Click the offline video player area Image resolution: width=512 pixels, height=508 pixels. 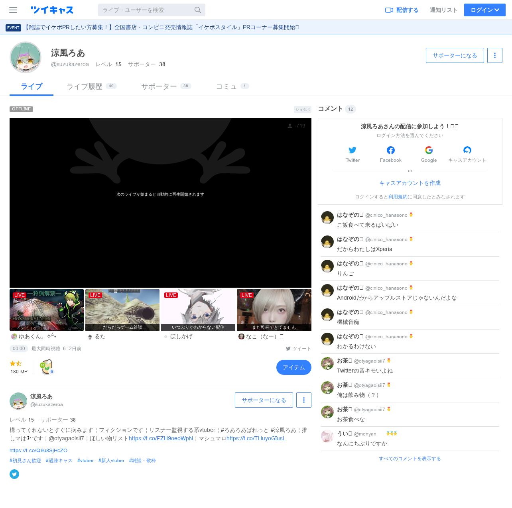coord(160,202)
